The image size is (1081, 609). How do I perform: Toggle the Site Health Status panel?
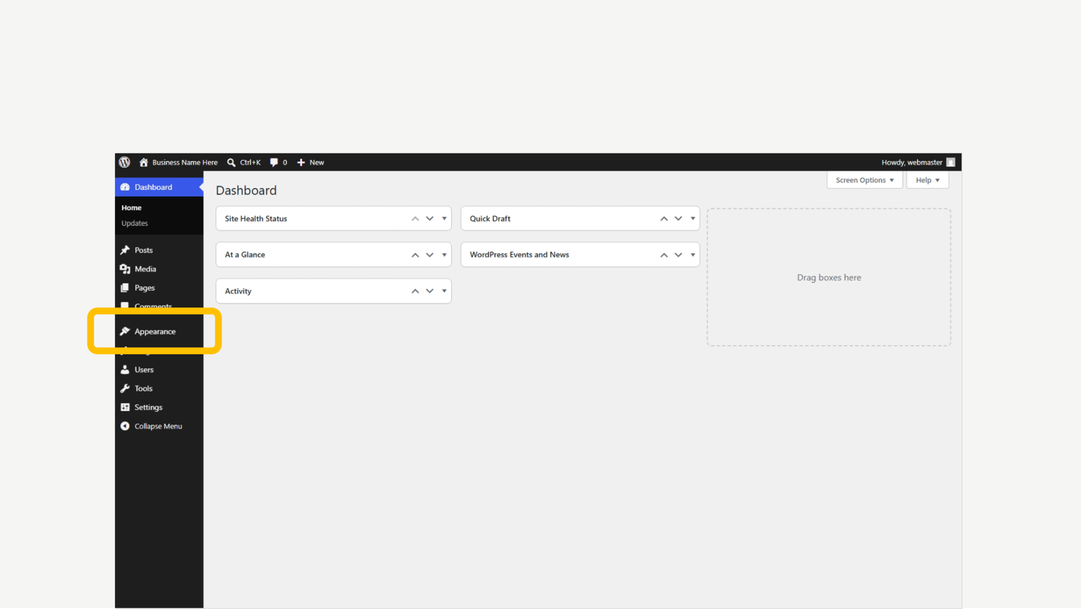[x=444, y=218]
